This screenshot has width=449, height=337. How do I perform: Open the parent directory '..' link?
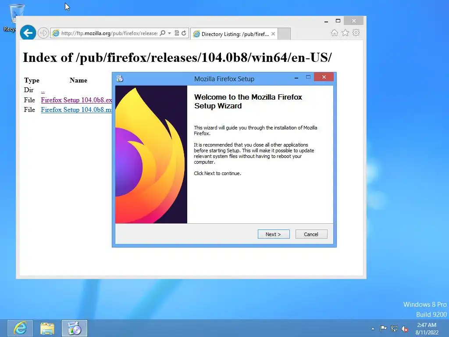pyautogui.click(x=43, y=90)
